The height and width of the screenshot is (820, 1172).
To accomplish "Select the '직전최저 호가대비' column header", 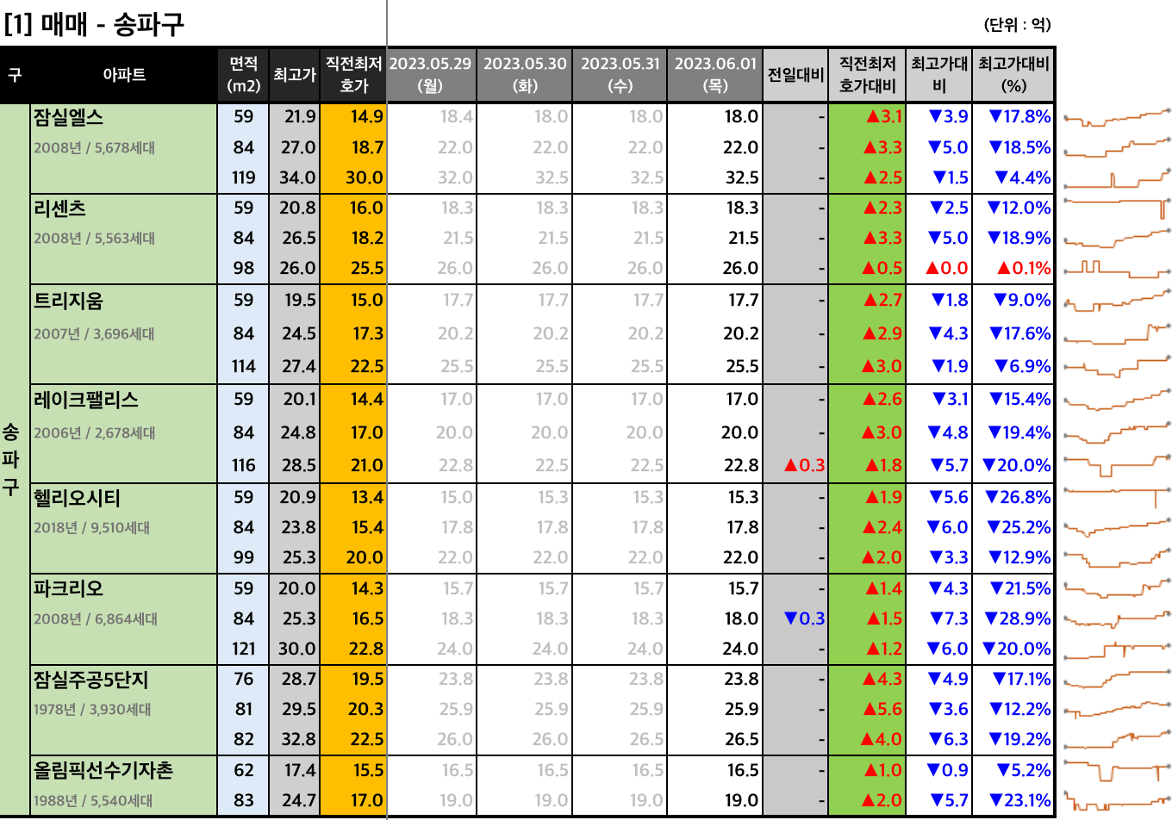I will pyautogui.click(x=867, y=75).
